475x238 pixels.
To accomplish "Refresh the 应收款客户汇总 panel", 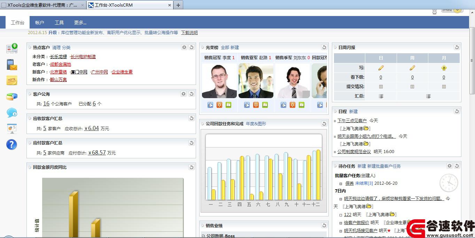I will click(191, 118).
